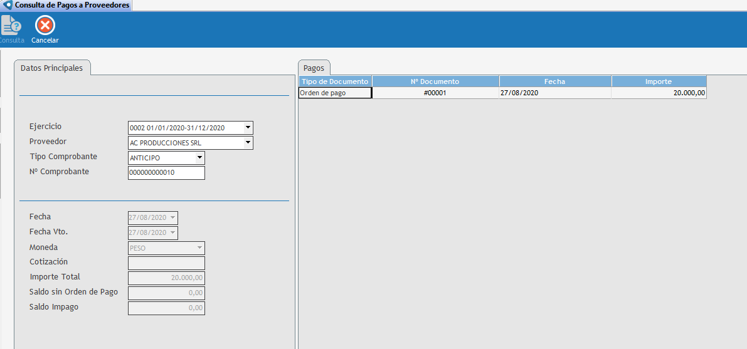Expand Tipo Comprobante dropdown

[x=199, y=158]
